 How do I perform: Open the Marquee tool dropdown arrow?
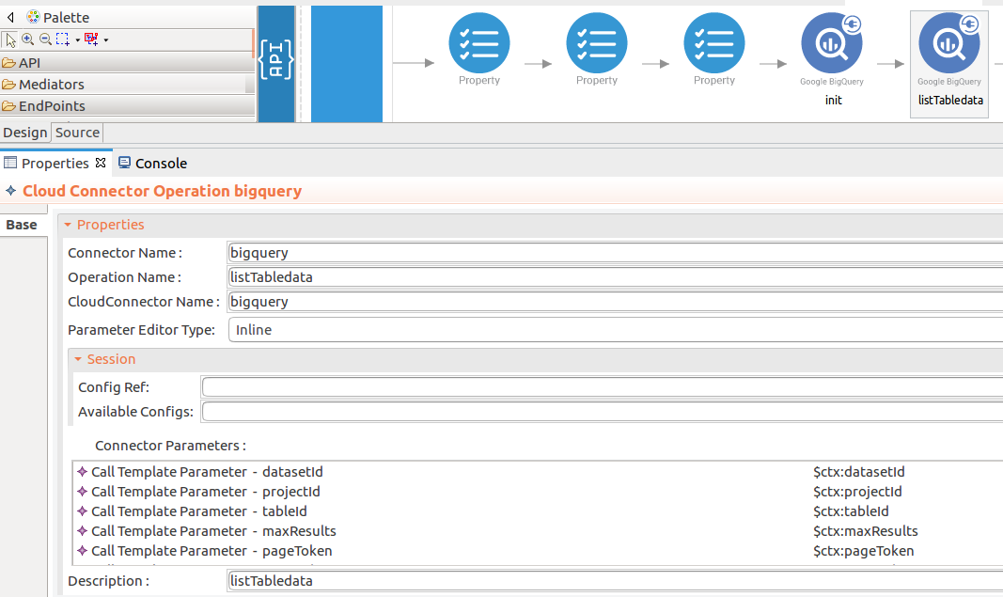point(77,40)
